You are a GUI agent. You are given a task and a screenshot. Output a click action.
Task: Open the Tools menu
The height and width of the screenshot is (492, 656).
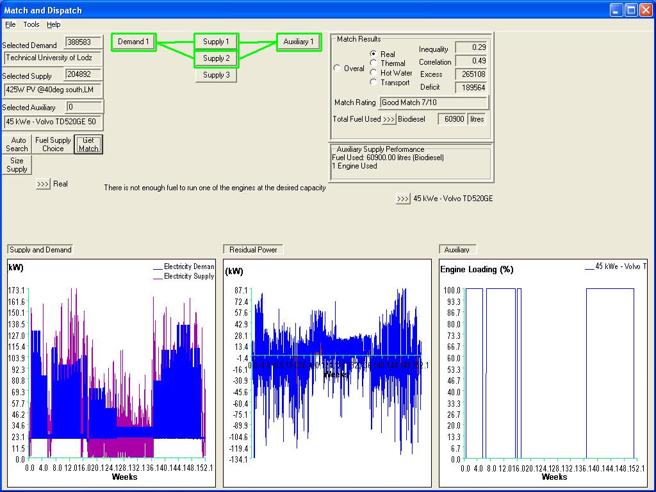[31, 24]
